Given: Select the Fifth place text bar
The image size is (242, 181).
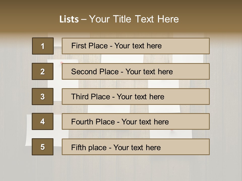Looking at the screenshot, I should tap(136, 147).
